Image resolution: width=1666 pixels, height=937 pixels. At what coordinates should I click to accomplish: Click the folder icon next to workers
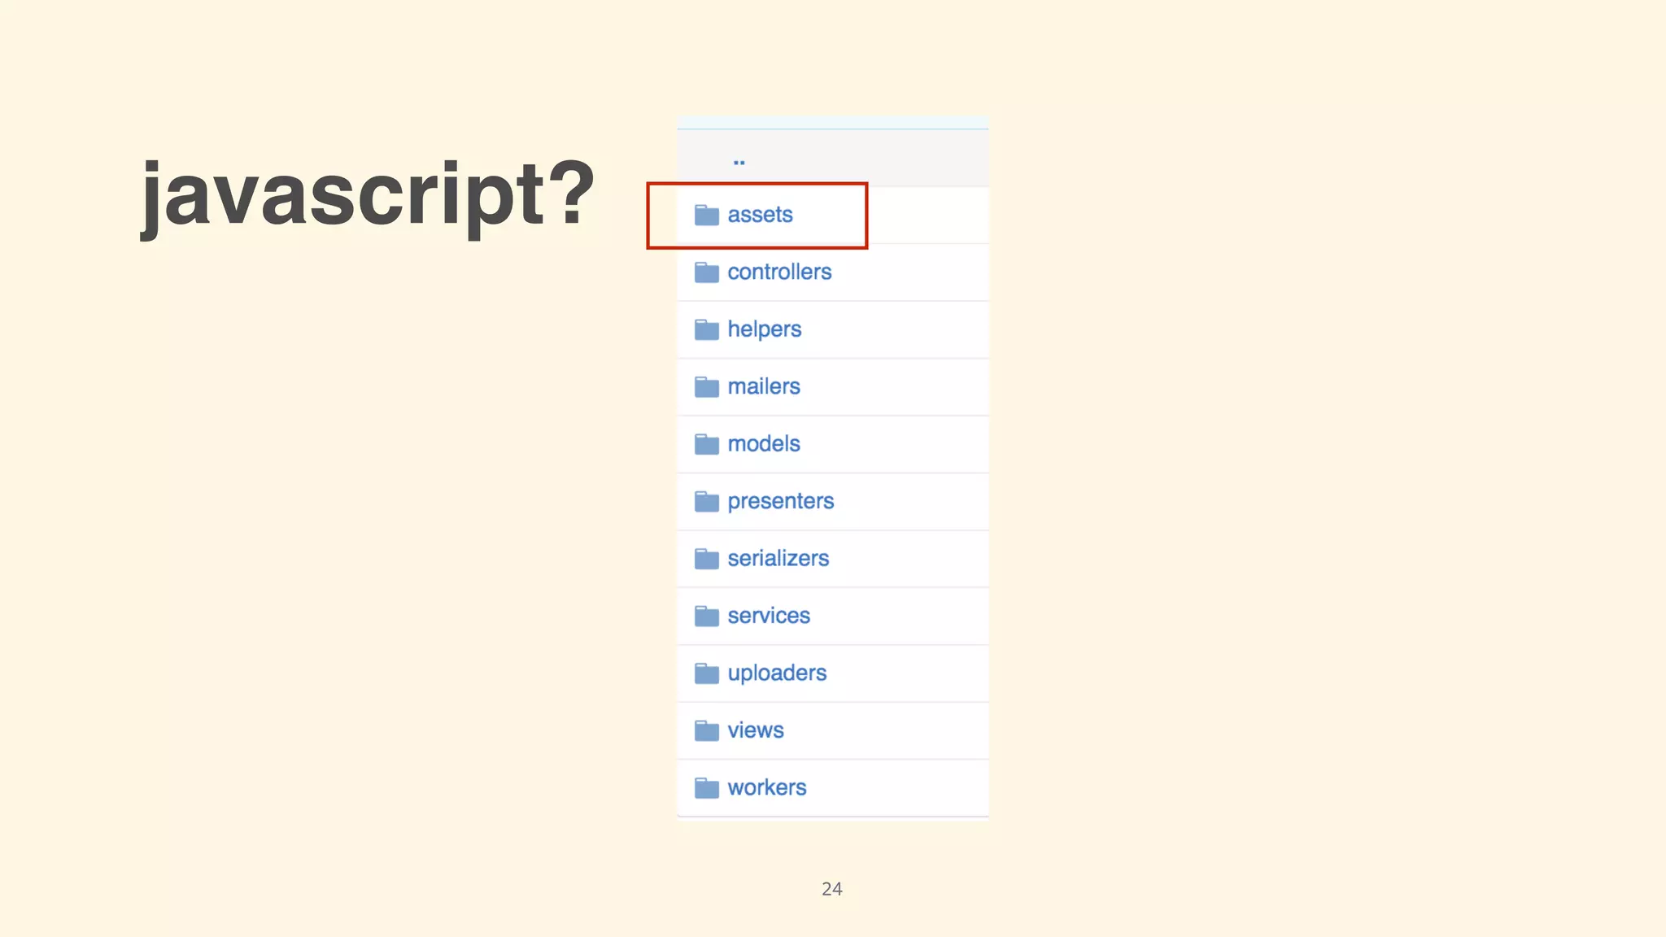(x=706, y=788)
